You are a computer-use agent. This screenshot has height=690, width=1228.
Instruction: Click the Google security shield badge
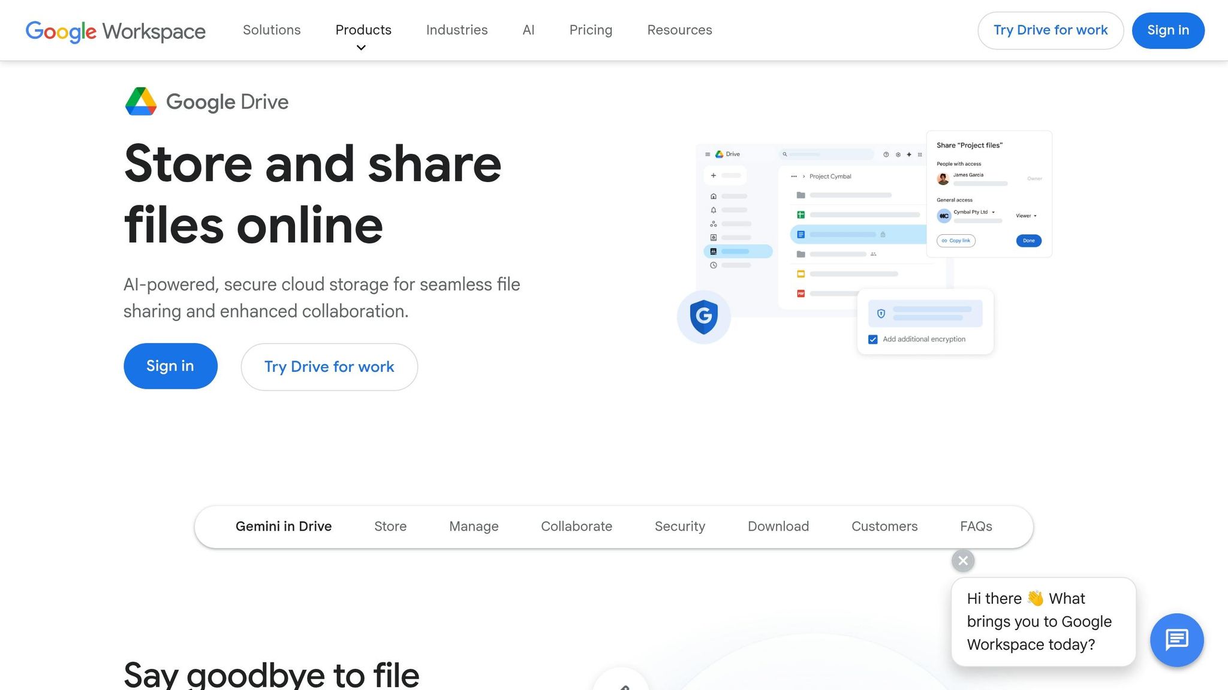(x=704, y=317)
